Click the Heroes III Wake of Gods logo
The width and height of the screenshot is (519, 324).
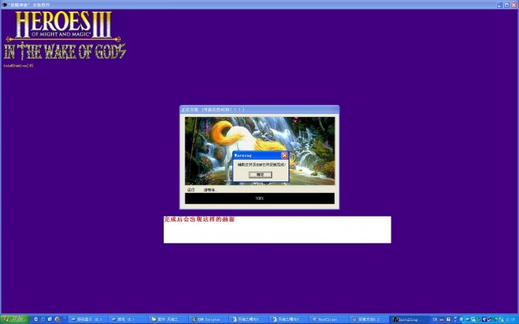(64, 35)
